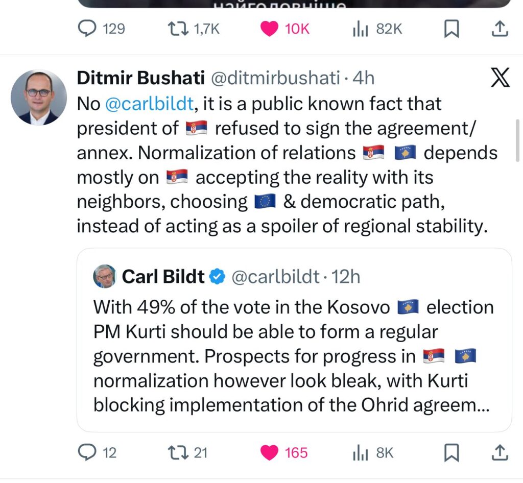Open Carl Bildt's quoted post
Screen dimensions: 523x483
point(294,357)
